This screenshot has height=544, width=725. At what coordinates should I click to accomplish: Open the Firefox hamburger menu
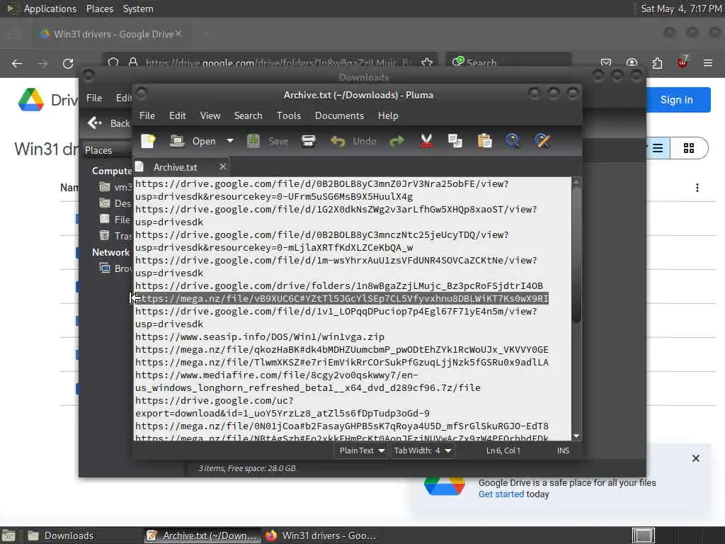(708, 63)
